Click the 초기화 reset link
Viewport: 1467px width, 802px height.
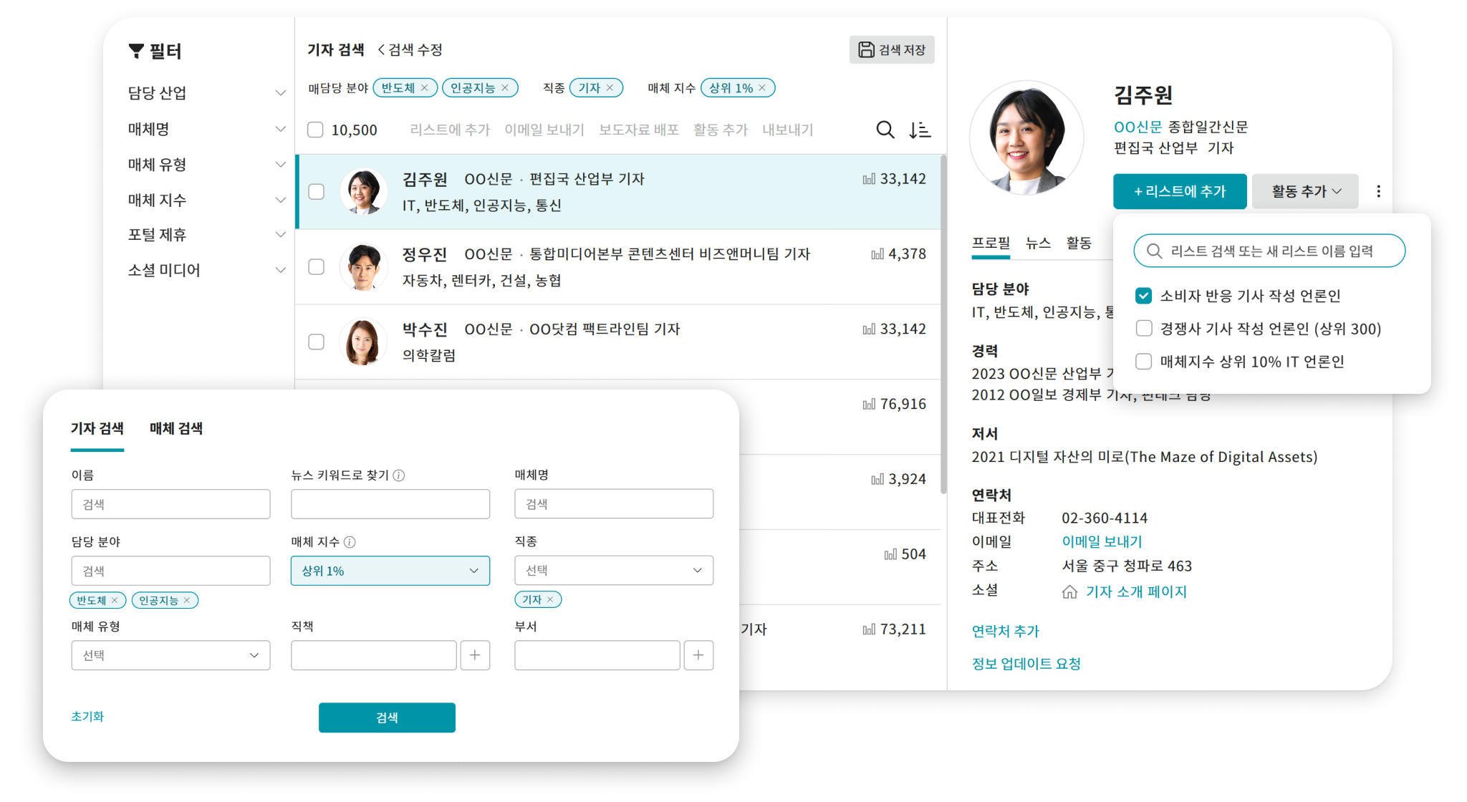[x=87, y=716]
